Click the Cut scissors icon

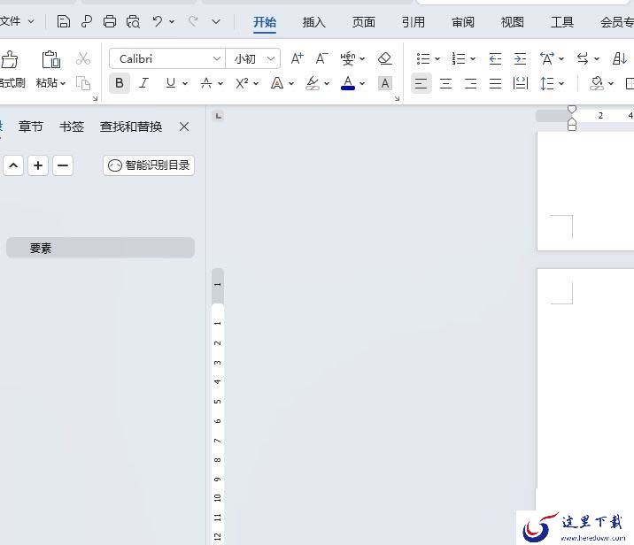[x=83, y=58]
